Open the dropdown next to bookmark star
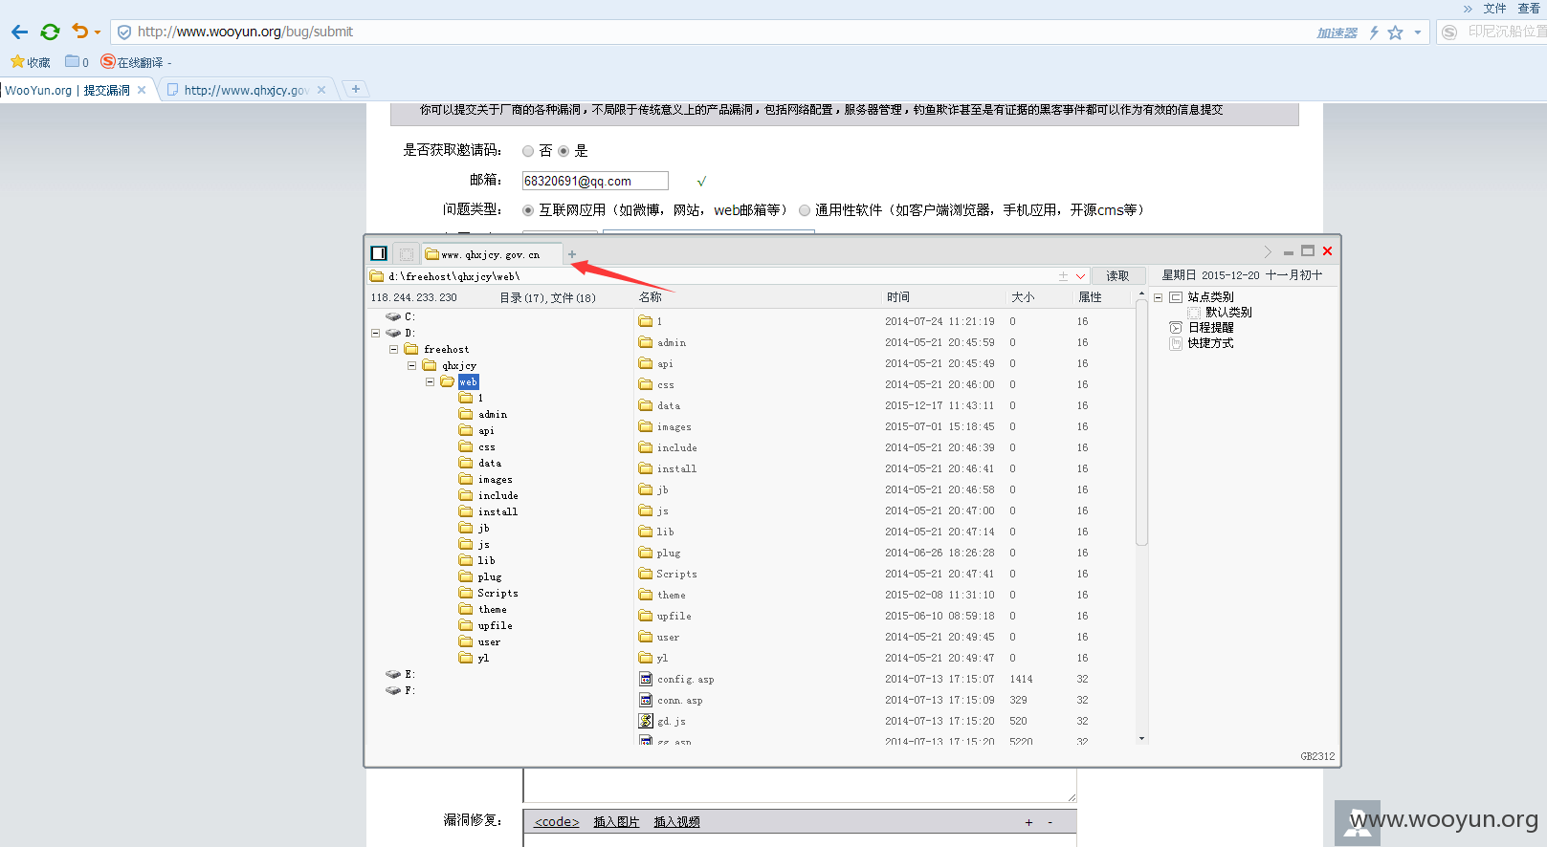This screenshot has width=1547, height=847. (x=1418, y=33)
